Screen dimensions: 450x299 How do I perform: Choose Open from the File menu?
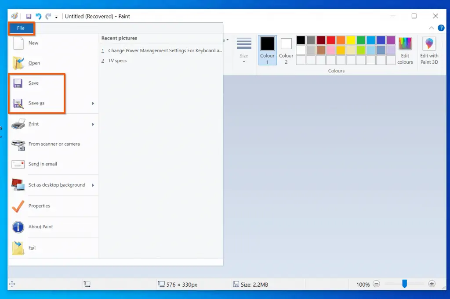pyautogui.click(x=34, y=63)
